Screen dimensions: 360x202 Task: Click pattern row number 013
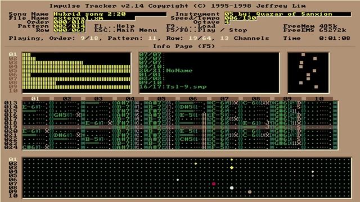(11, 103)
